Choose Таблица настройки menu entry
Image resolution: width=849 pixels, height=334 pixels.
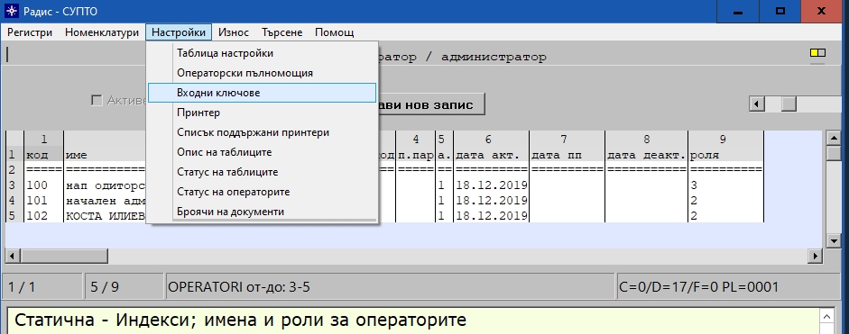point(262,53)
